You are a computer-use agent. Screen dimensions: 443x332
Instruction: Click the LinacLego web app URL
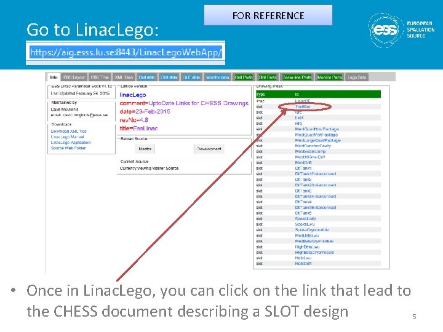pyautogui.click(x=126, y=52)
